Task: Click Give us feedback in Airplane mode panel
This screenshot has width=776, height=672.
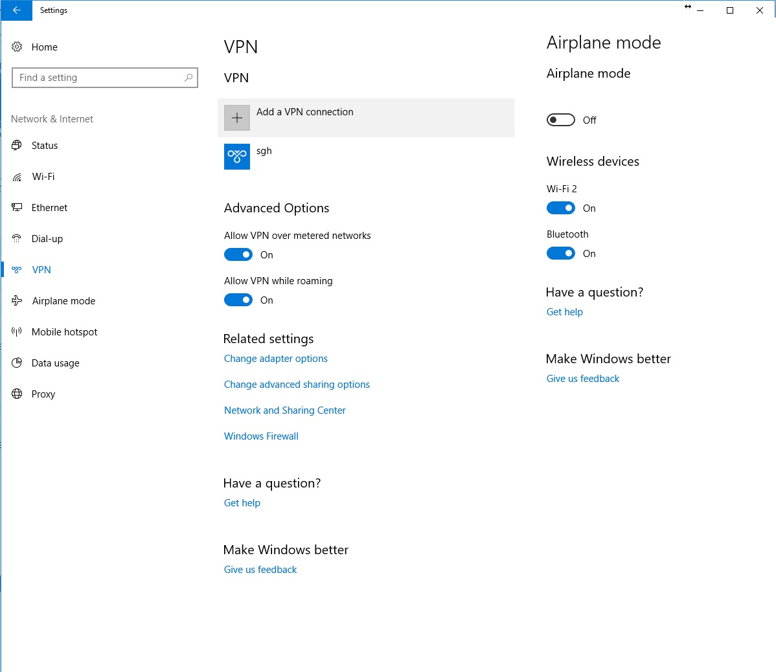Action: 582,379
